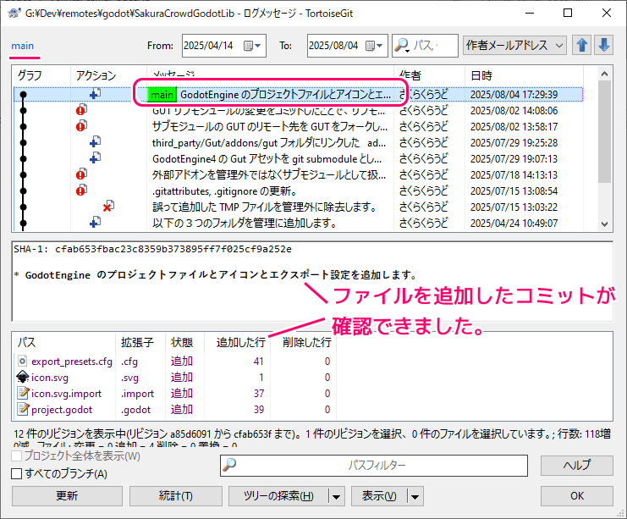627x519 pixels.
Task: Click the up arrow navigation icon
Action: 582,46
